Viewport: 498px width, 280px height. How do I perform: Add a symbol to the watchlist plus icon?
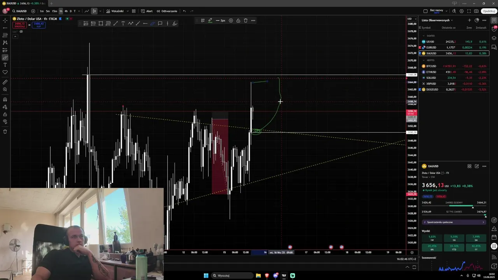point(469,20)
